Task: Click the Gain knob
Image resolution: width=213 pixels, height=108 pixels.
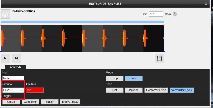Action: 175,14
